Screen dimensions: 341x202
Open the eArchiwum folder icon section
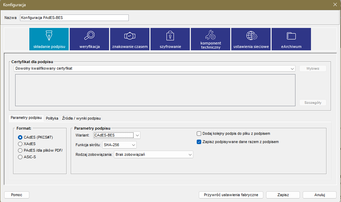(291, 39)
